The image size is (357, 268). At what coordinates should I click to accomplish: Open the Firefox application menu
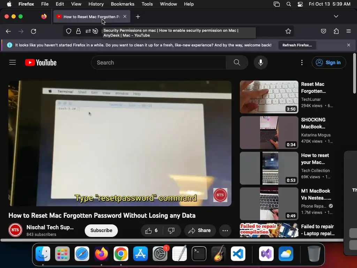[349, 31]
